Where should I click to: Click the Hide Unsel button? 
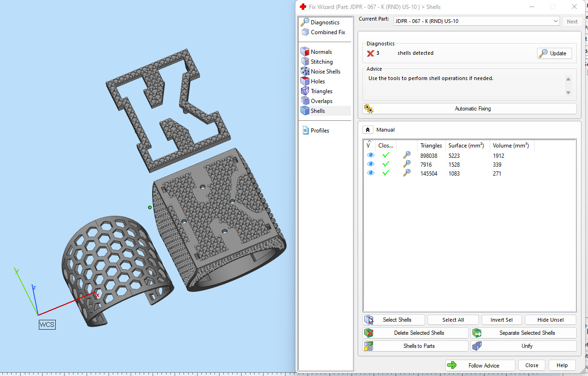tap(551, 320)
